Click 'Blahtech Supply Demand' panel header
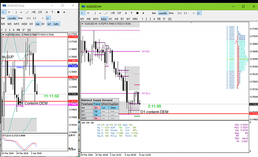258x157 pixels. tap(100, 100)
